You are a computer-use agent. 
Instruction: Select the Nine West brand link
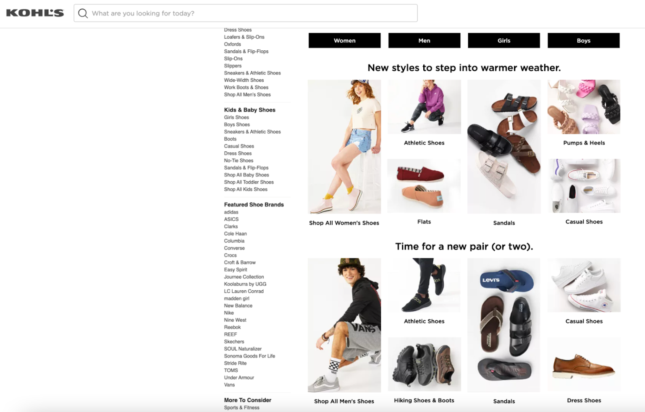click(235, 320)
